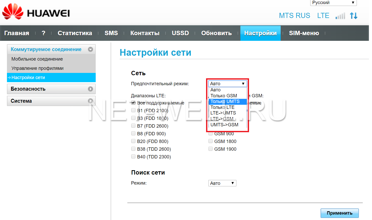Go to Главная tab
Screen dimensions: 372x220
point(17,33)
